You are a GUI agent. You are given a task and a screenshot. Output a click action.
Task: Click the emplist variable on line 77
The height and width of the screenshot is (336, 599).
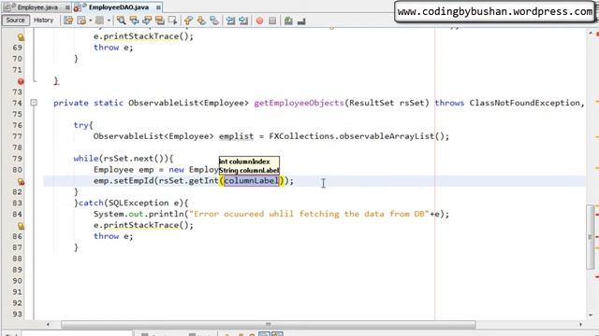tap(236, 136)
